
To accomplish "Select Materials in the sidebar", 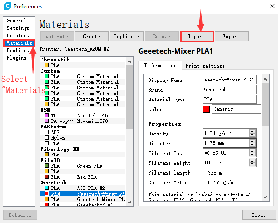I will pos(19,43).
